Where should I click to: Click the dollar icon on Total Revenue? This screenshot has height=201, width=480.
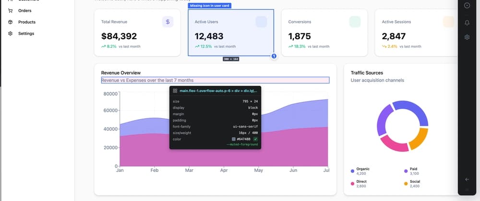[168, 22]
